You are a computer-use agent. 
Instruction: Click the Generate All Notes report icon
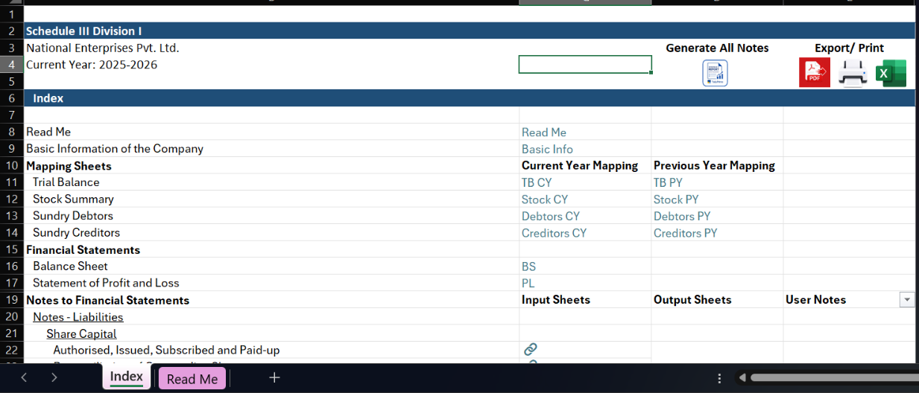pos(715,74)
